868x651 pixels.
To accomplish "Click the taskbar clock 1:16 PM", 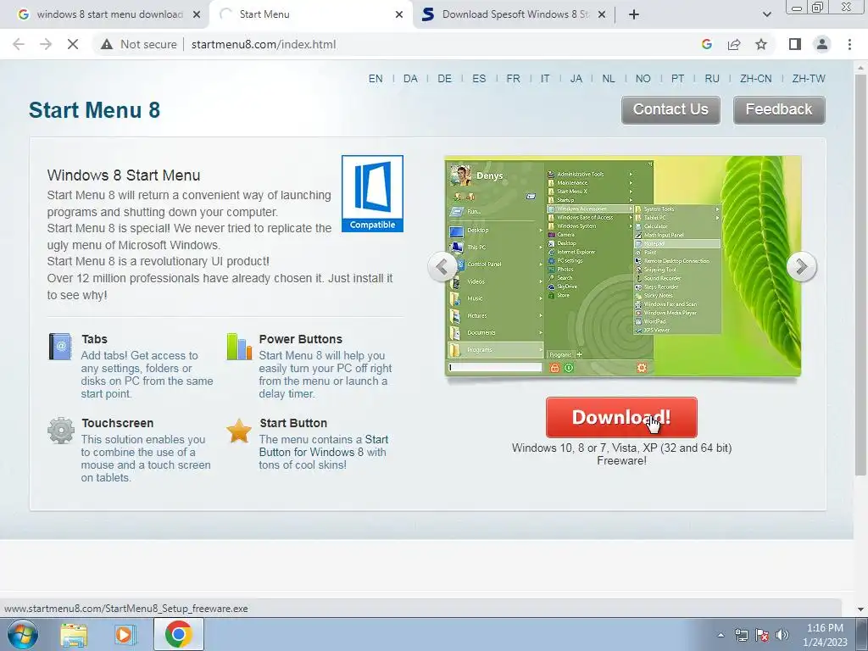I will tap(825, 628).
